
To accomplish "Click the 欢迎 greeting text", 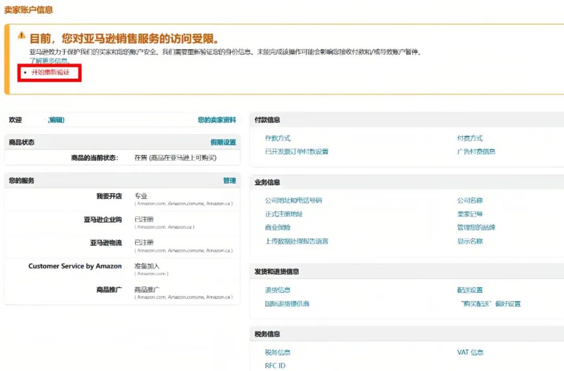I will 16,119.
